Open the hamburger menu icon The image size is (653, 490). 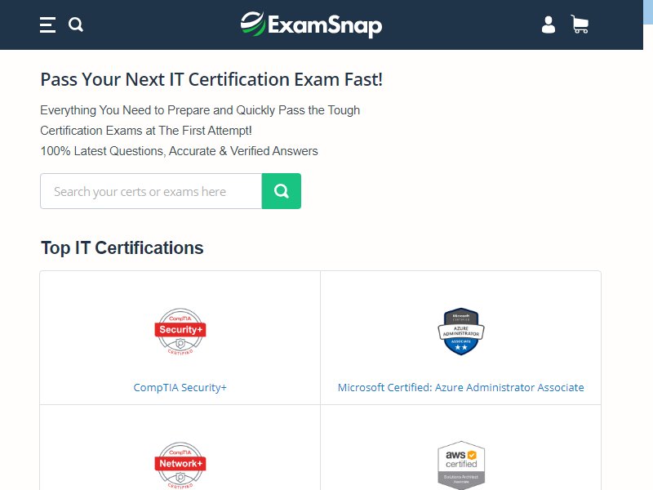pyautogui.click(x=47, y=25)
